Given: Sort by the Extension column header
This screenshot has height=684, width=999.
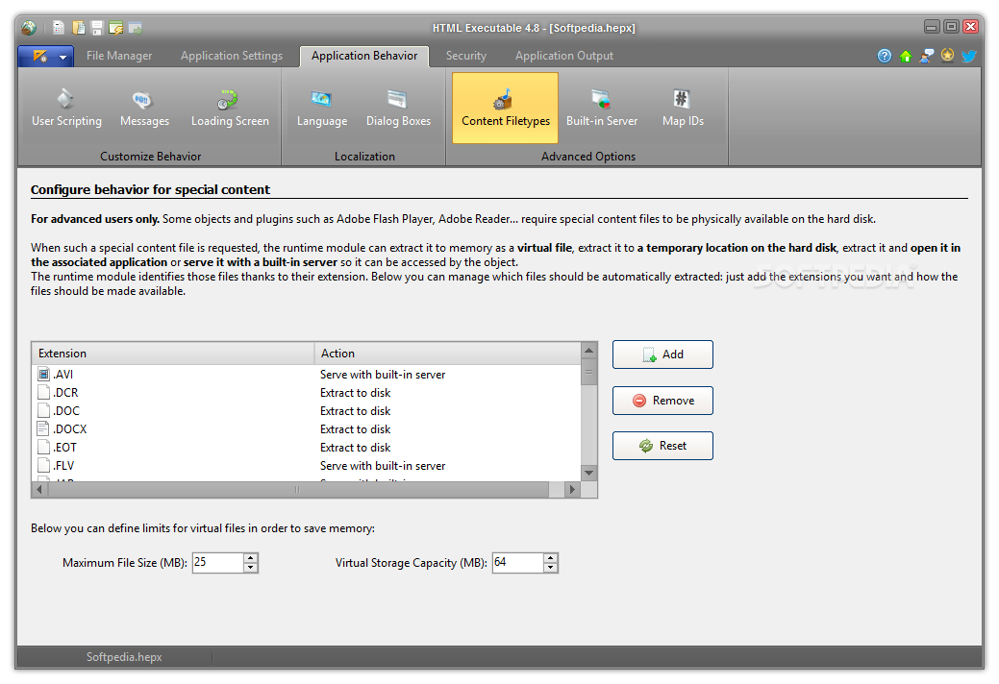Looking at the screenshot, I should [173, 354].
